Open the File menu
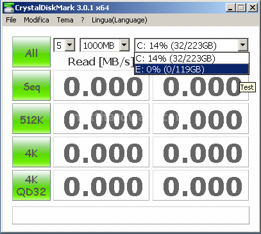Image resolution: width=261 pixels, height=234 pixels. pyautogui.click(x=11, y=20)
